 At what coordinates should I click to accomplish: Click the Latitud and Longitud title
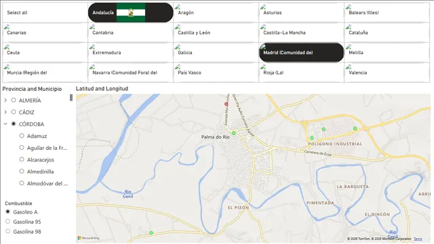point(102,89)
